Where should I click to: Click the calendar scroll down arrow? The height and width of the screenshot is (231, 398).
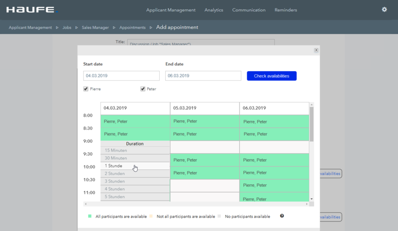pos(311,199)
